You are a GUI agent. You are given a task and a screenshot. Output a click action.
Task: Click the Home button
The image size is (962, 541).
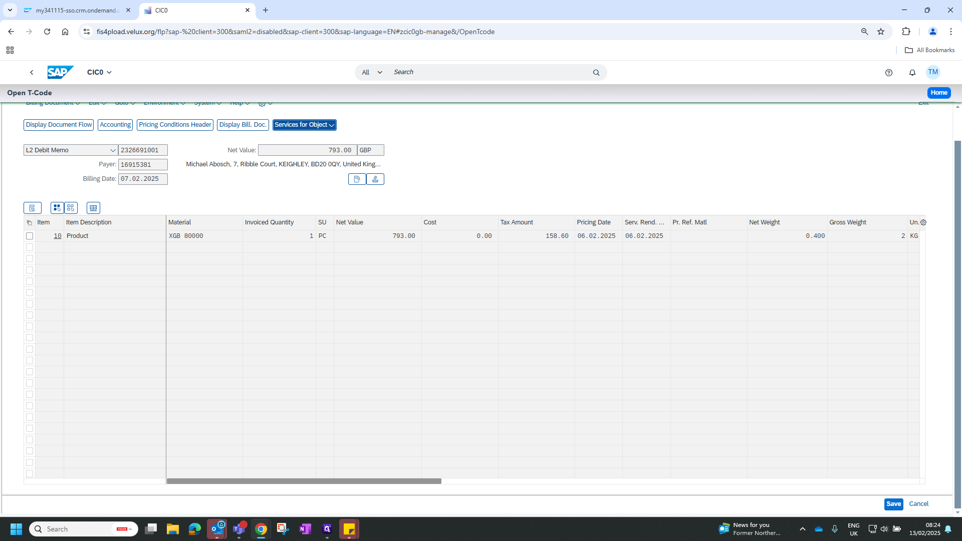(939, 93)
